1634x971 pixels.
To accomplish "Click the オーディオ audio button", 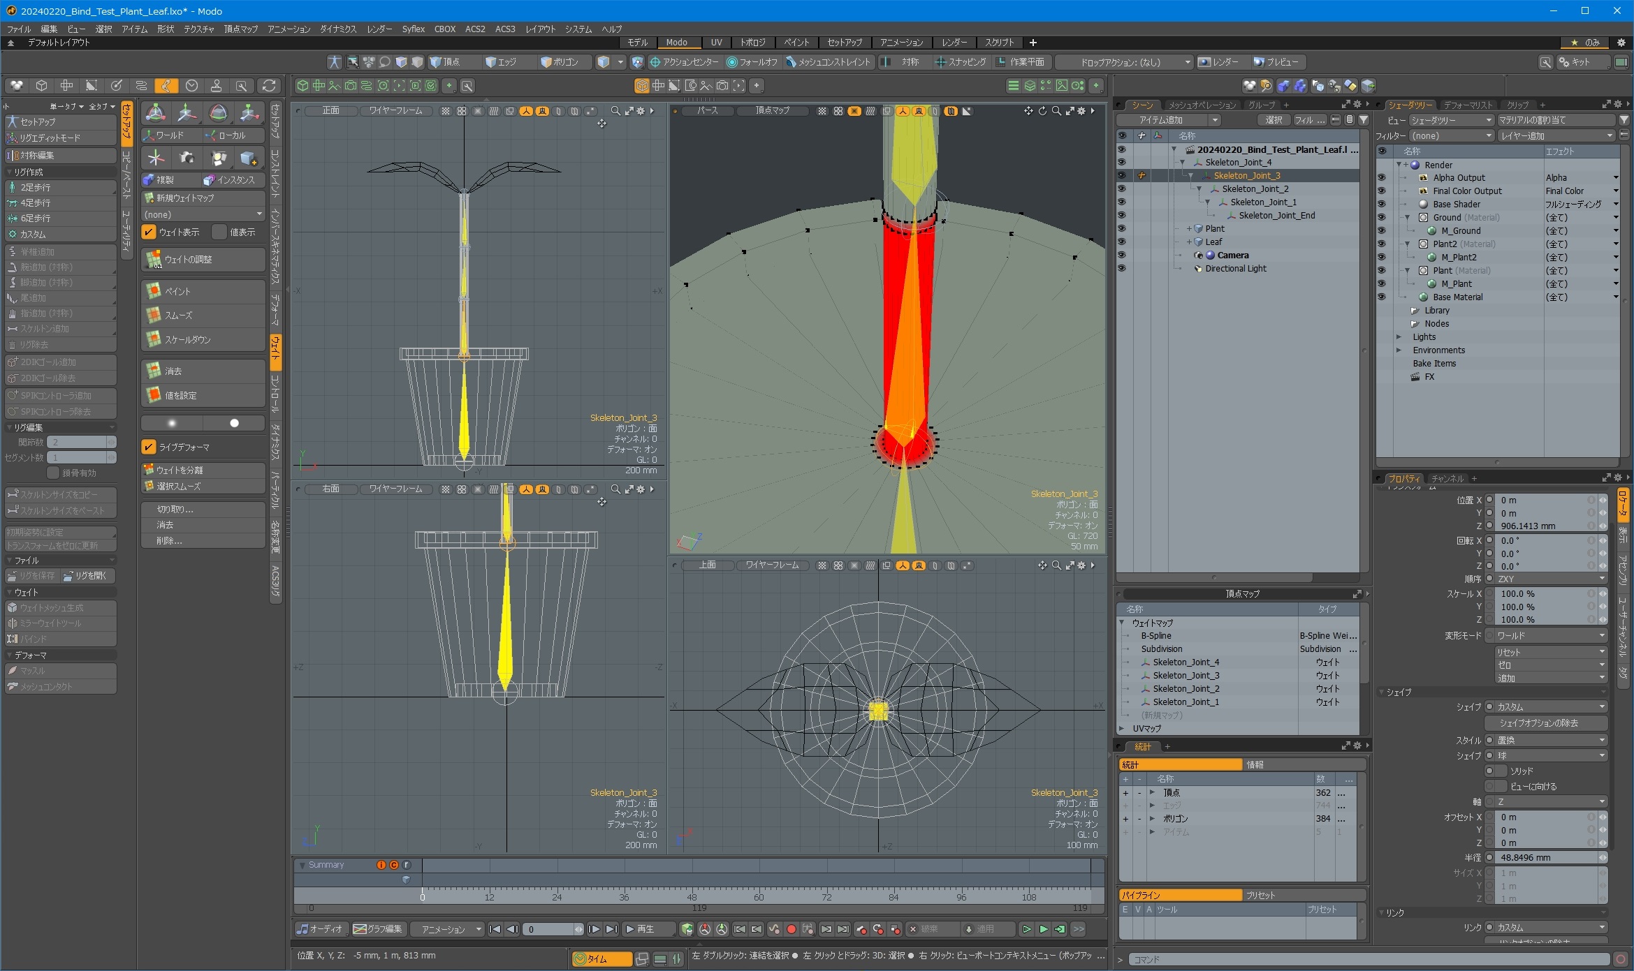I will click(x=321, y=929).
